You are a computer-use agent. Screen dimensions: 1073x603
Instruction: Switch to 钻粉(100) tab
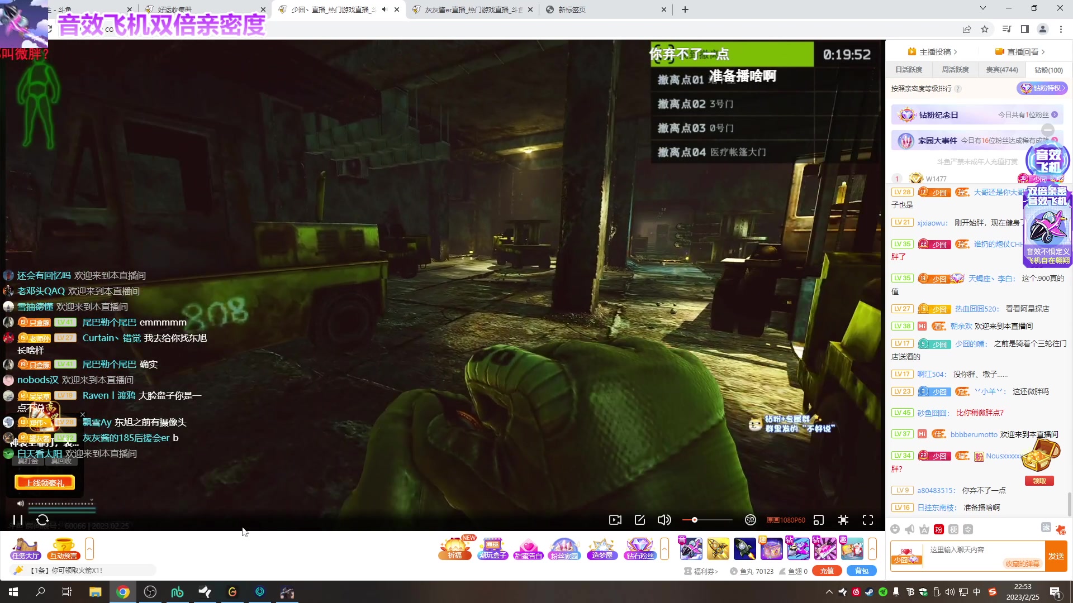[1048, 70]
